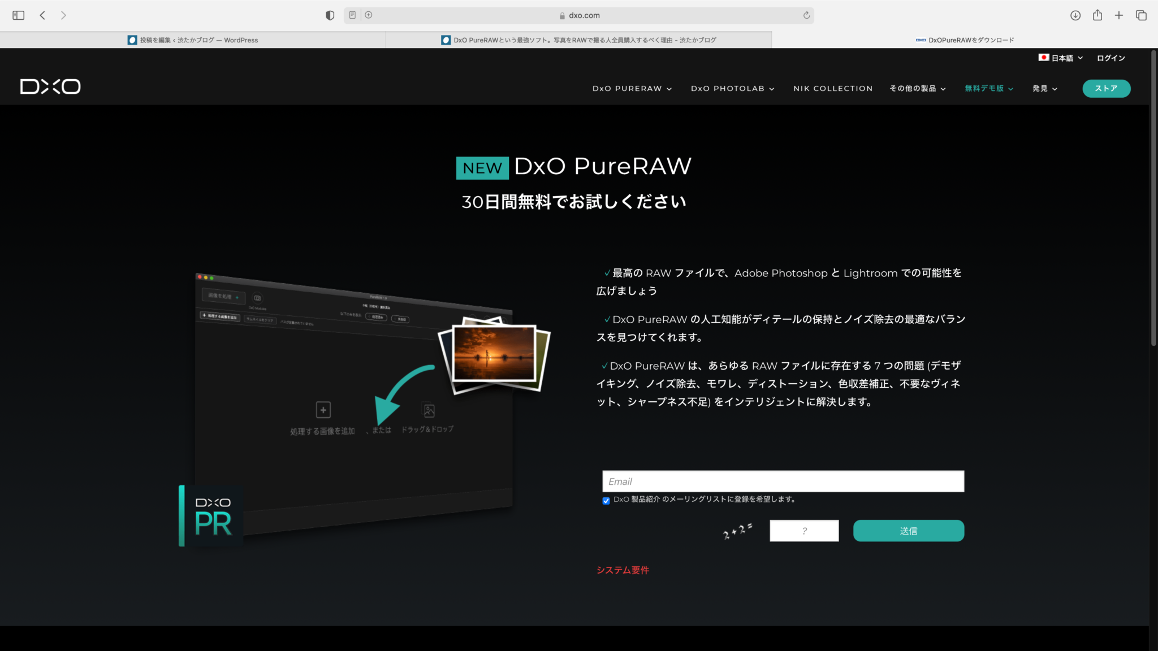Image resolution: width=1158 pixels, height=651 pixels.
Task: Select the DxOPureRAW download tab
Action: coord(965,40)
